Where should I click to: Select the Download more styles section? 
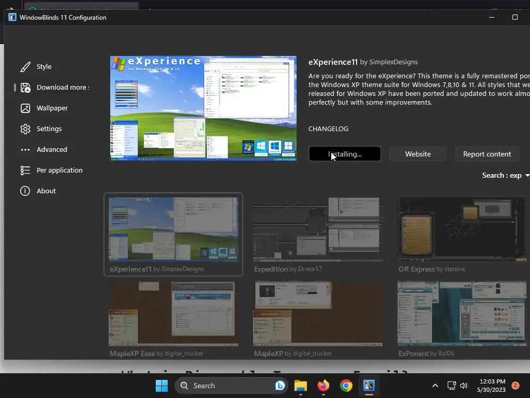[63, 87]
